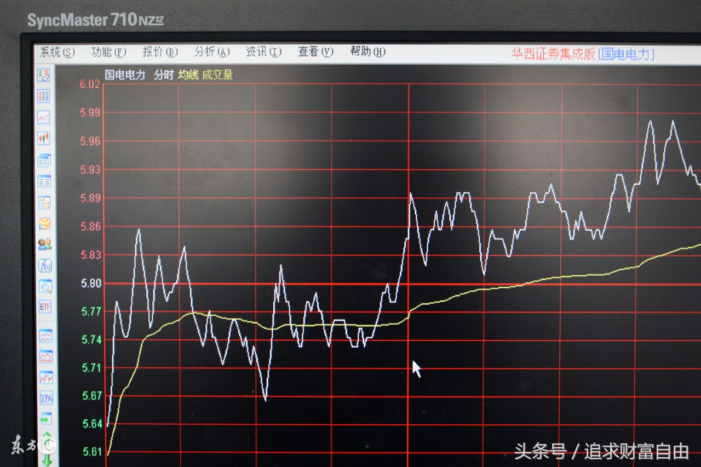Click the white 5.80 price axis label
The height and width of the screenshot is (467, 701).
pyautogui.click(x=91, y=283)
